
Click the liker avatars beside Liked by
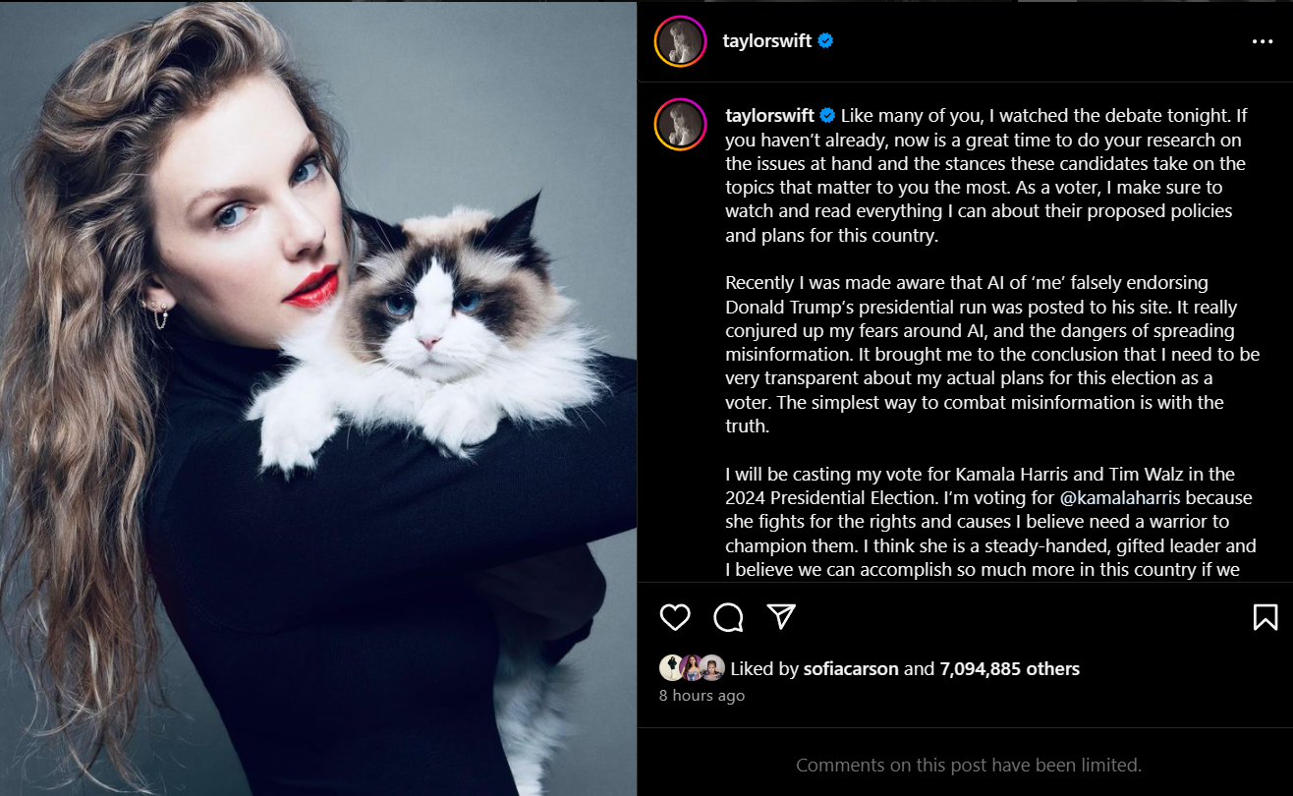(x=692, y=668)
